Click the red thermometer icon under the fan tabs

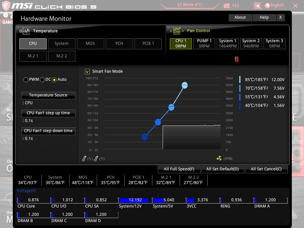[x=237, y=59]
